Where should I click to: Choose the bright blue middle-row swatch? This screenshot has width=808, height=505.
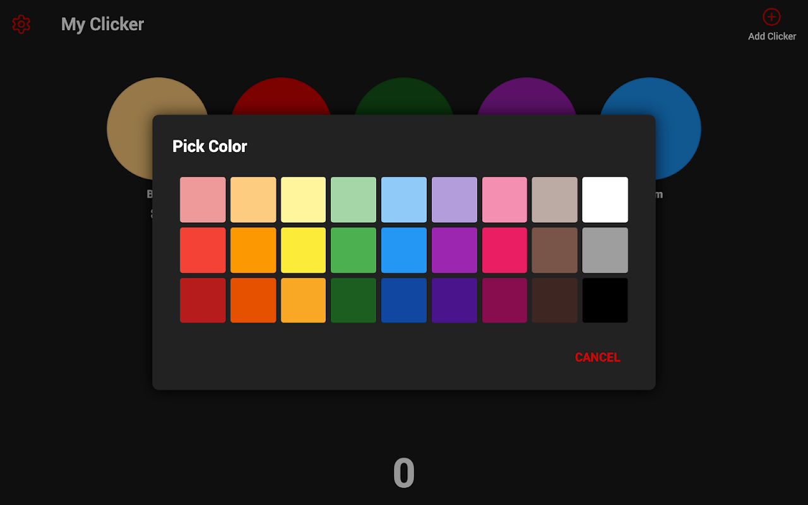coord(404,250)
